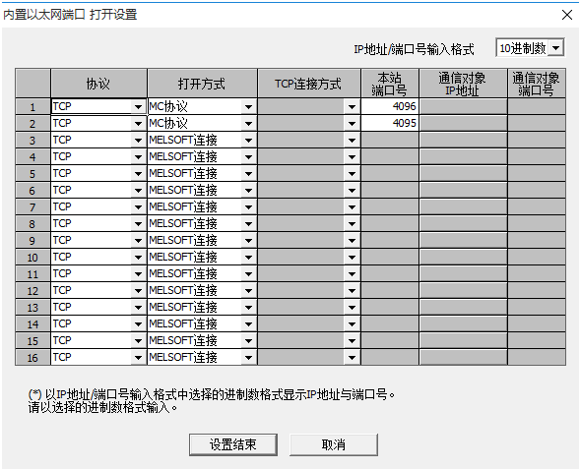Click the 取消 button
Image resolution: width=580 pixels, height=469 pixels.
(334, 444)
